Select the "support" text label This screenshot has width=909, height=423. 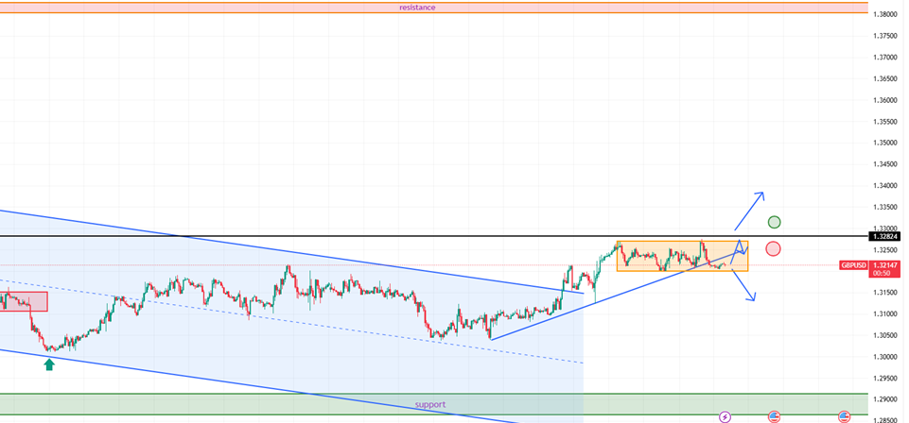(x=429, y=404)
